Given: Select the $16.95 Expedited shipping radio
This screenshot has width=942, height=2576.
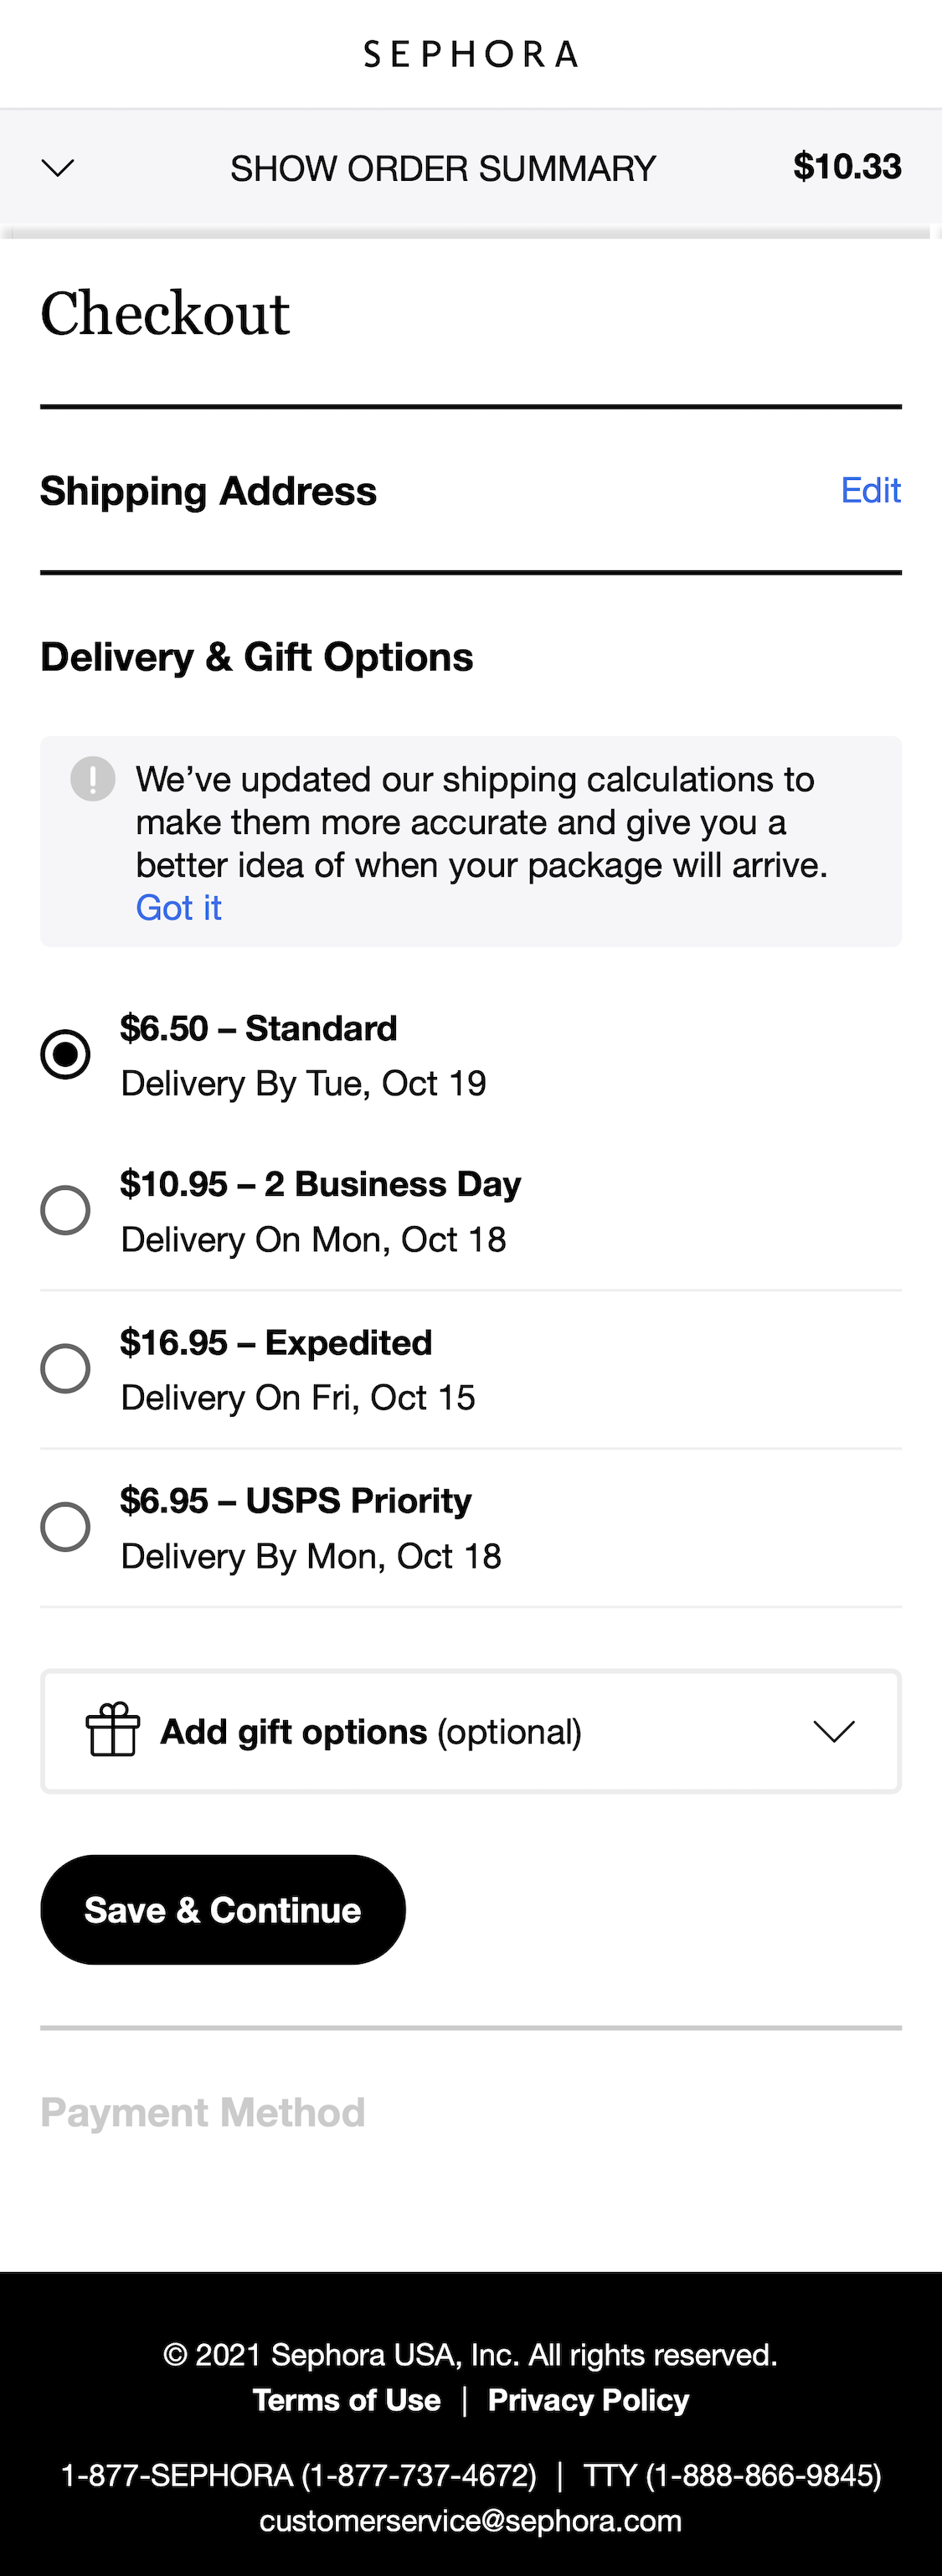Looking at the screenshot, I should [66, 1368].
